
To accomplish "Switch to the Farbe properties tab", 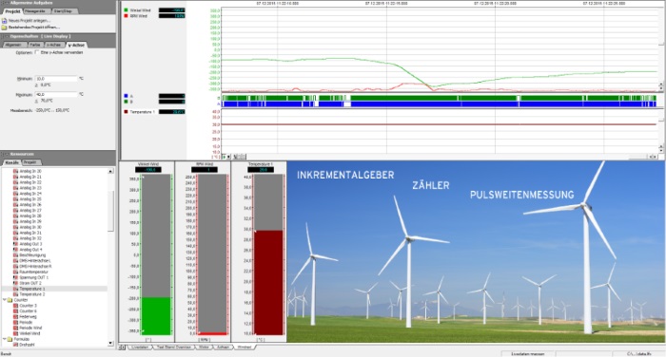I will (x=35, y=45).
